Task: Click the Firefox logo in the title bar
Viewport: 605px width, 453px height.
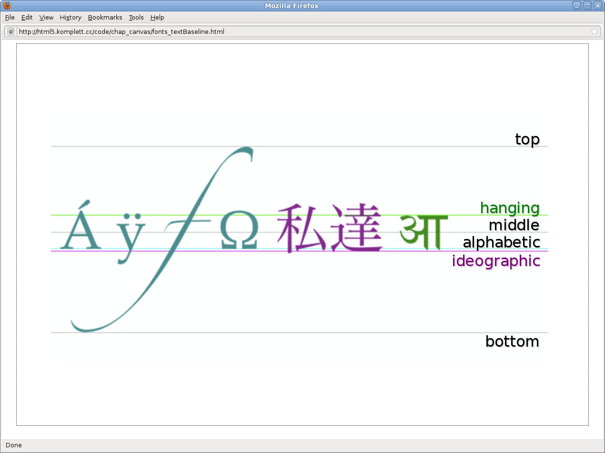Action: tap(7, 6)
